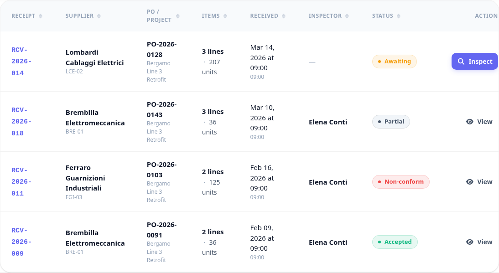Click the Awaiting status badge
Screen dimensions: 499x273
pos(394,62)
